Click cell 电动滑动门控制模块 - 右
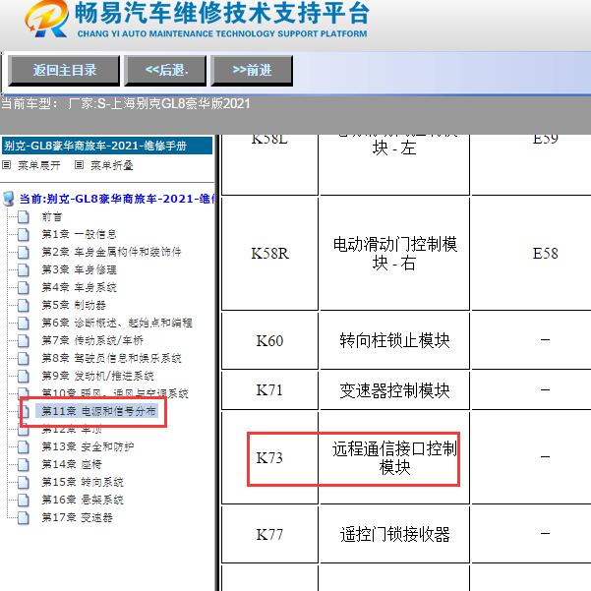The image size is (591, 591). point(394,254)
